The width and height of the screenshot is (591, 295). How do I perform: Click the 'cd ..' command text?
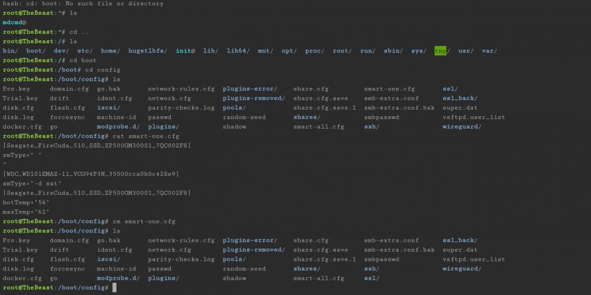(x=79, y=32)
